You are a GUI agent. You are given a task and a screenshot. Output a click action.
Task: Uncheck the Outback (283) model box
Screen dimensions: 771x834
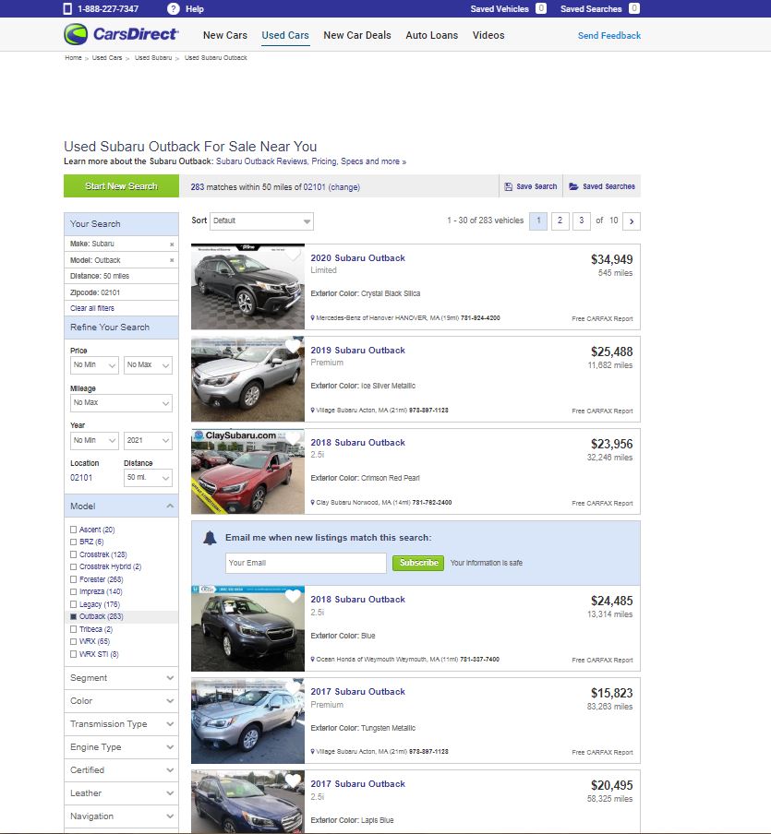74,617
